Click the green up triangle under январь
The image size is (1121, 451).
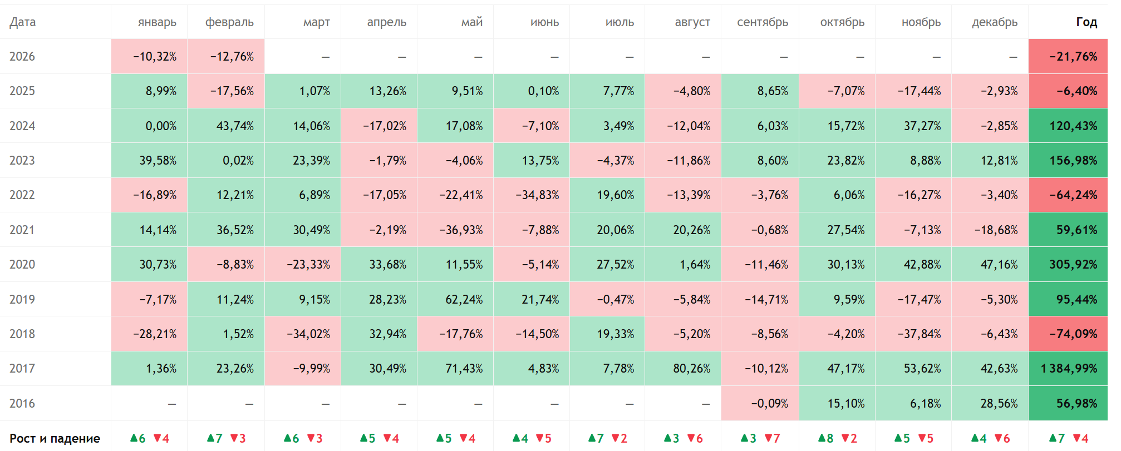[x=134, y=438]
